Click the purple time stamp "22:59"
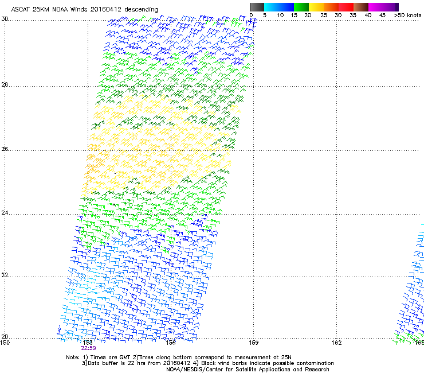 [88, 348]
